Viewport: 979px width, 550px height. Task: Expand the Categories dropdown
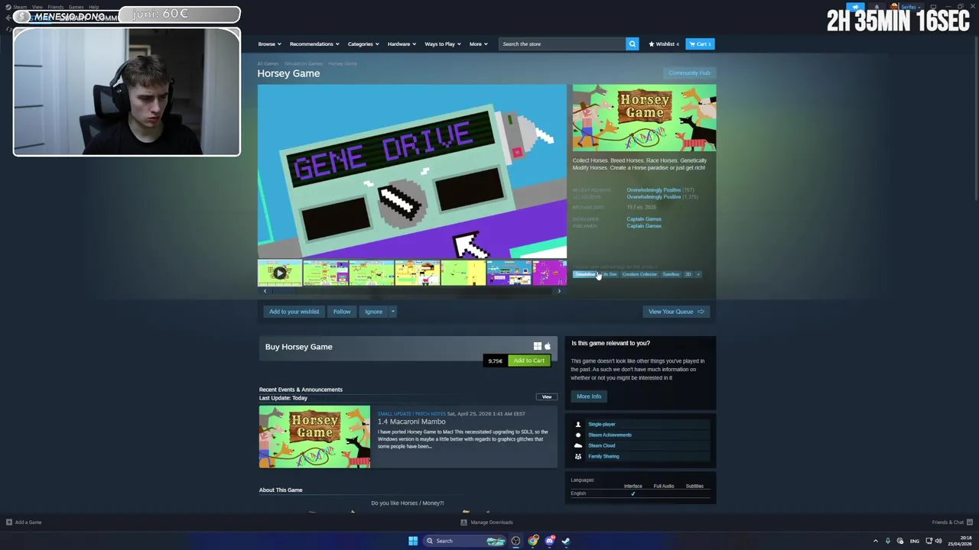[363, 44]
